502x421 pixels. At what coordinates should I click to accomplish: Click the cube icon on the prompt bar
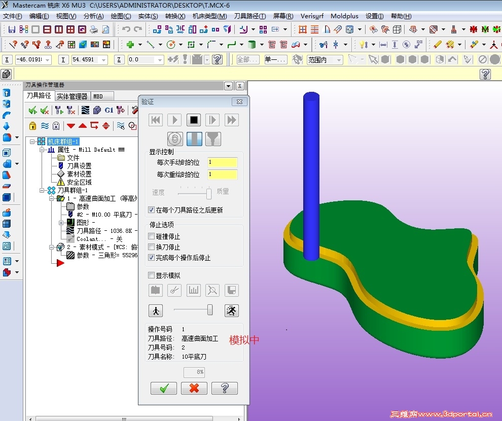coord(7,74)
